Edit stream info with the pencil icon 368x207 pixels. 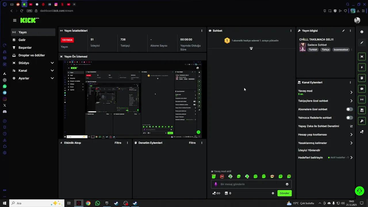click(343, 31)
